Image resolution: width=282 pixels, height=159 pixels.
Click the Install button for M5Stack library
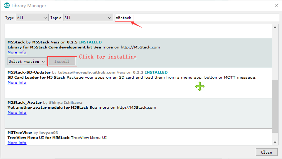tap(62, 61)
